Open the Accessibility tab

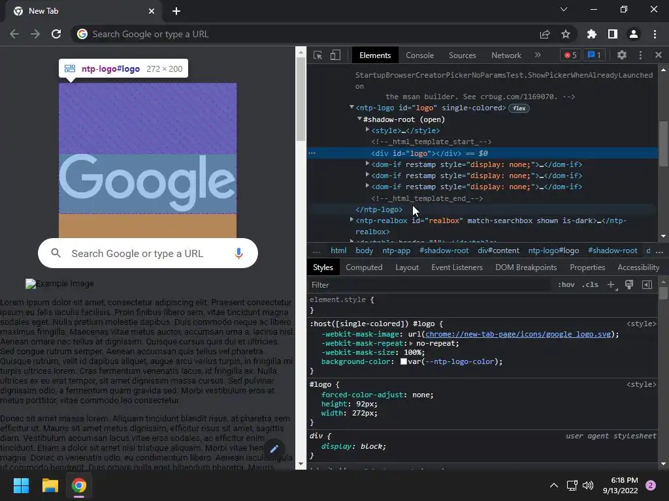(x=638, y=267)
